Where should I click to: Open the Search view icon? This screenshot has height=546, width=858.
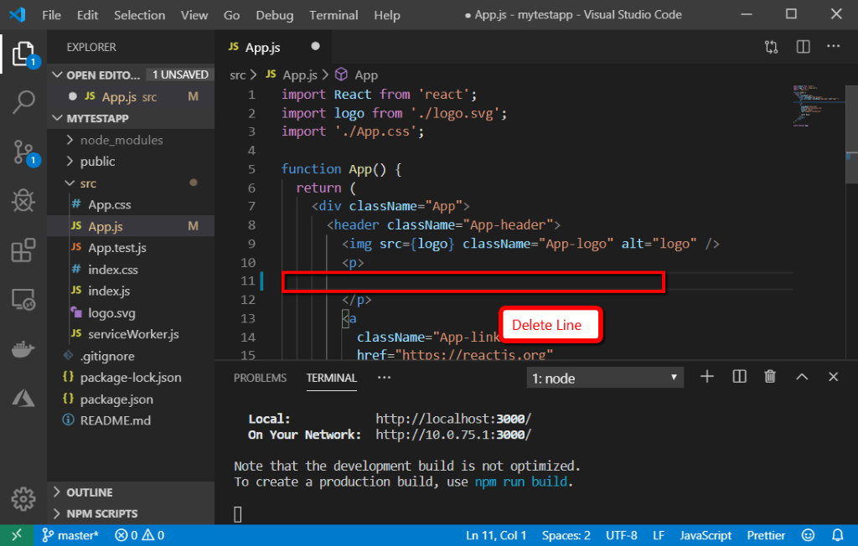[23, 102]
